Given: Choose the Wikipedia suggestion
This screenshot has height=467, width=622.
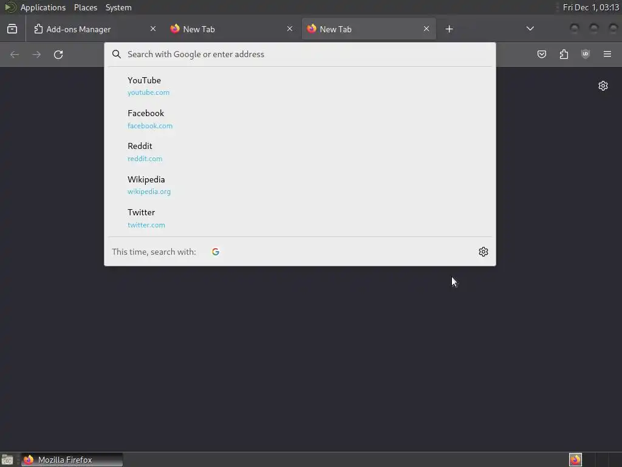Looking at the screenshot, I should click(x=300, y=185).
